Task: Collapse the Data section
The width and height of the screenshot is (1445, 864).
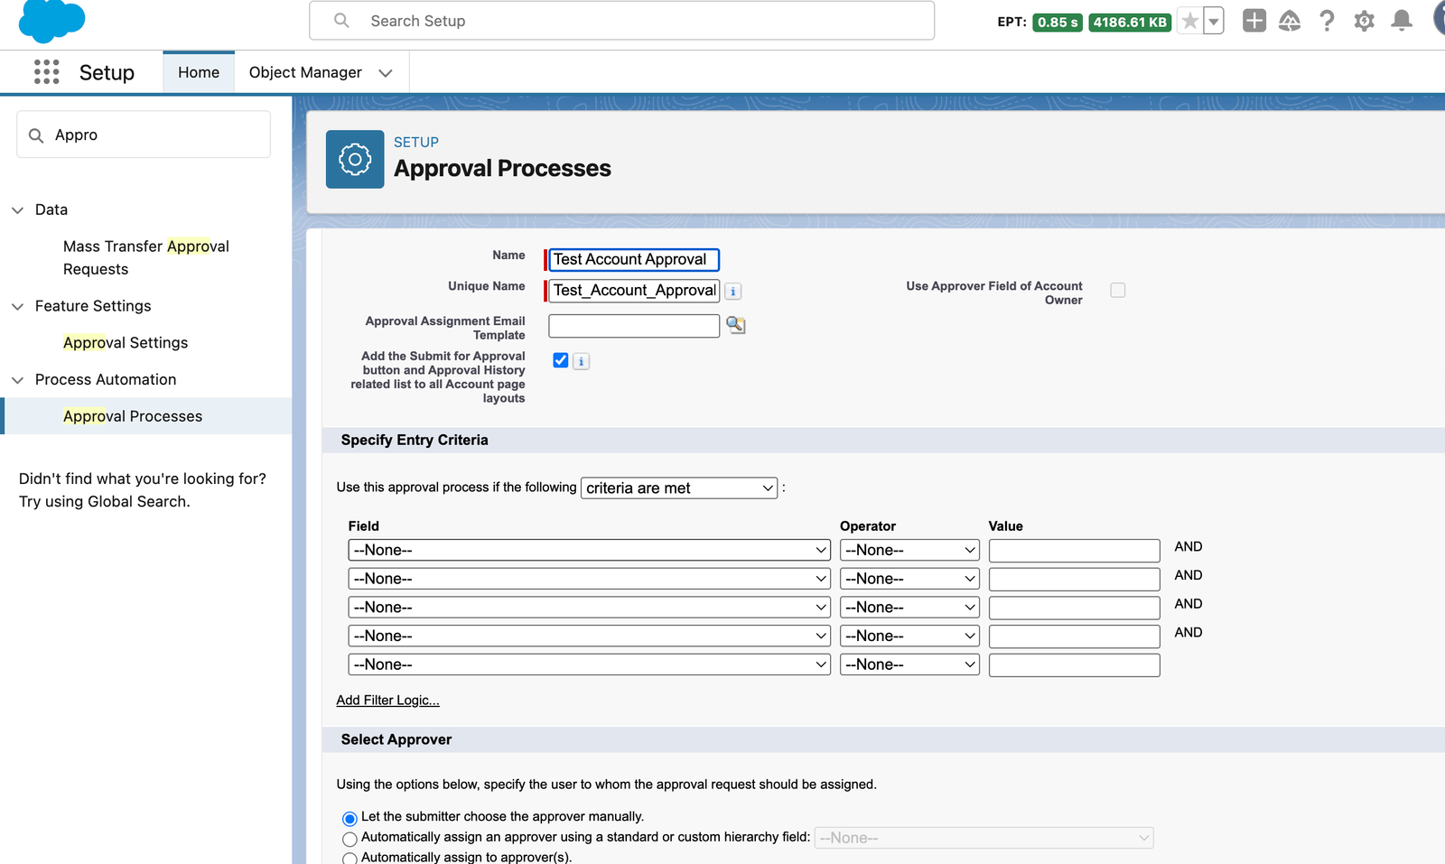Action: click(17, 210)
